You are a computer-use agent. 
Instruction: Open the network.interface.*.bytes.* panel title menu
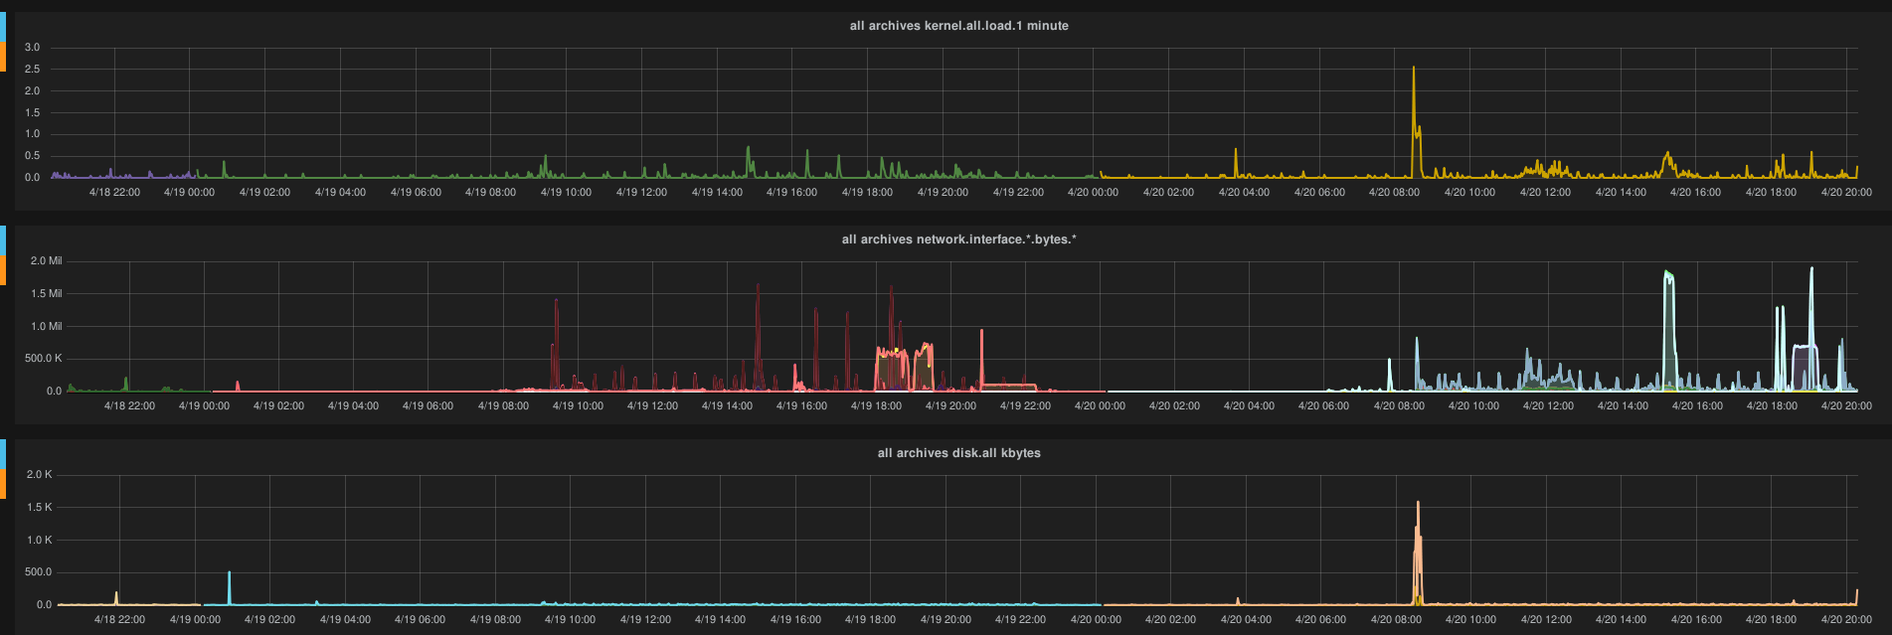pyautogui.click(x=958, y=239)
